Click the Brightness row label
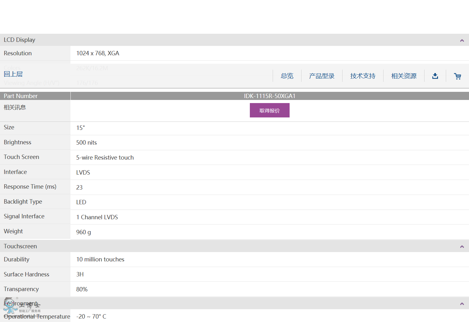This screenshot has width=469, height=322. (18, 142)
